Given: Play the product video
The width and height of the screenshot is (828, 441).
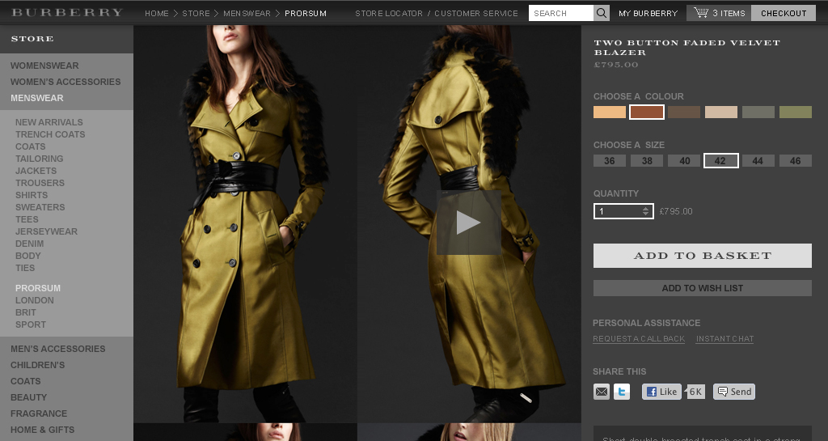Looking at the screenshot, I should tap(468, 223).
